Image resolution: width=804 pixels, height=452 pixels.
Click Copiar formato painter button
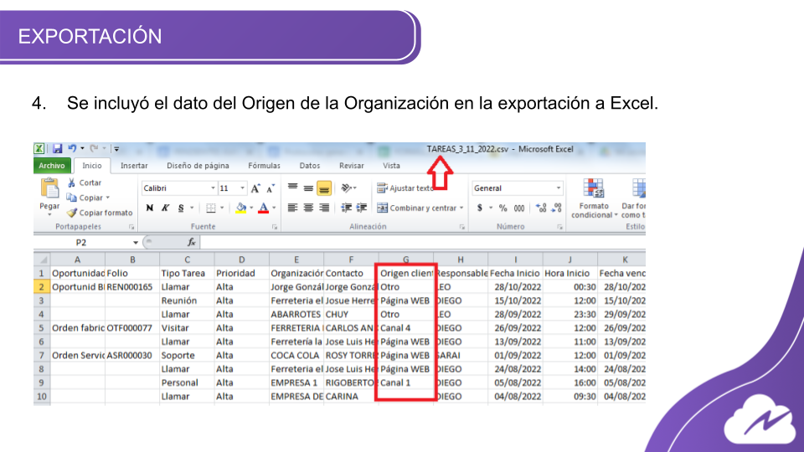click(x=100, y=212)
